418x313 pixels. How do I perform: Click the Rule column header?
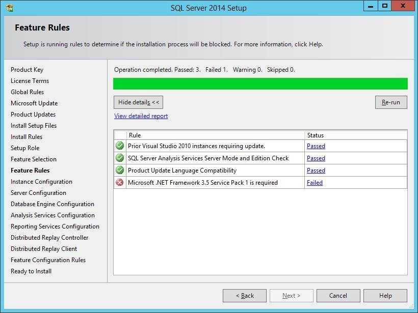click(x=215, y=135)
